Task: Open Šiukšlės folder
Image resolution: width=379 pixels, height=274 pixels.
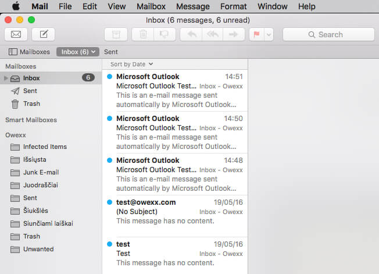Action: point(51,211)
